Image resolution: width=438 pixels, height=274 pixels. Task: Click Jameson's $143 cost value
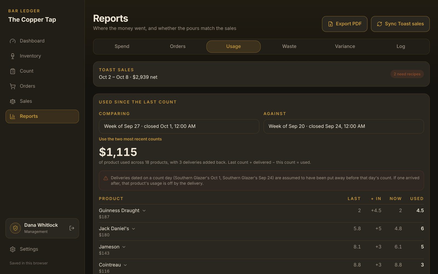point(104,253)
